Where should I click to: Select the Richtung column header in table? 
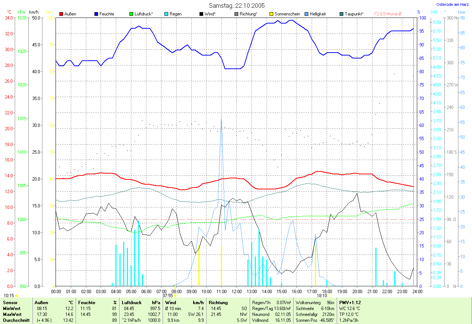[x=218, y=303]
